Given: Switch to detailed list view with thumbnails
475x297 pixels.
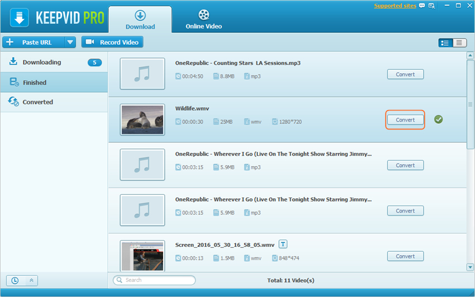Looking at the screenshot, I should [445, 42].
